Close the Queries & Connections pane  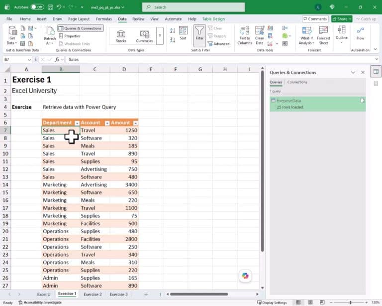coord(363,72)
